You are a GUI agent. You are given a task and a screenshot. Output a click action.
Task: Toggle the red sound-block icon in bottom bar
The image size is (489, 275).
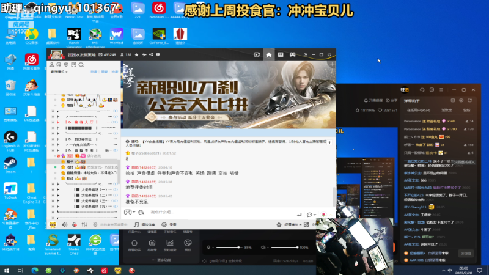point(75,224)
